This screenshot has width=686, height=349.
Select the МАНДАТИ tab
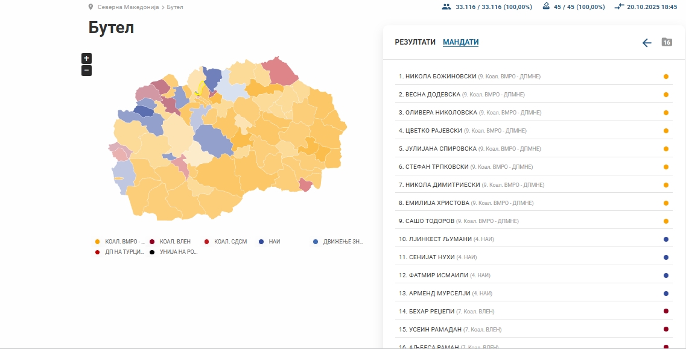pos(461,42)
